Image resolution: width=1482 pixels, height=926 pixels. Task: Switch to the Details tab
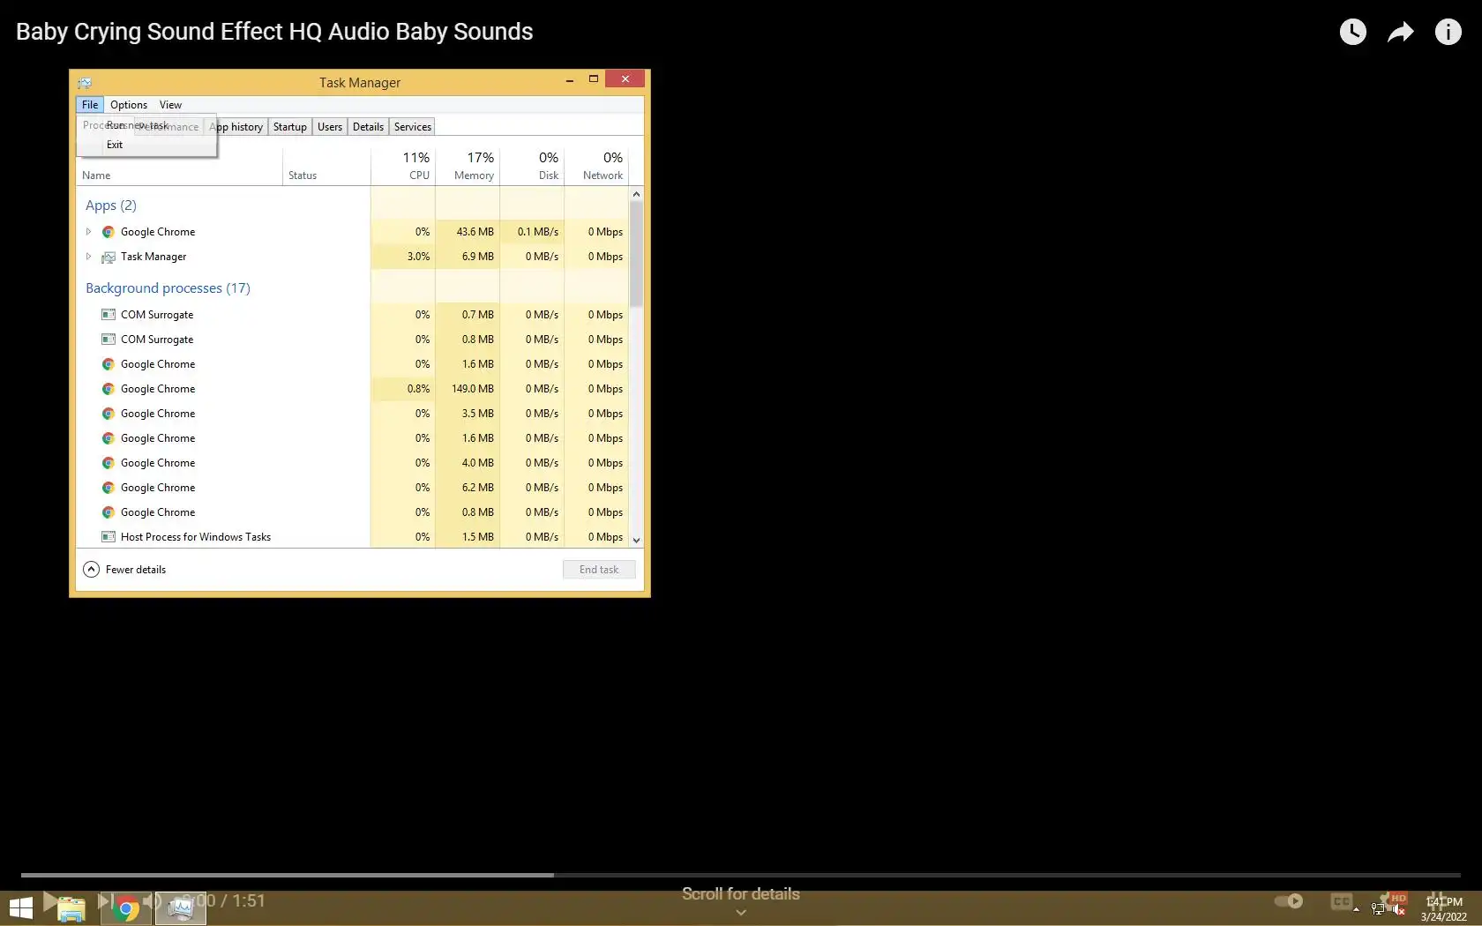coord(368,127)
